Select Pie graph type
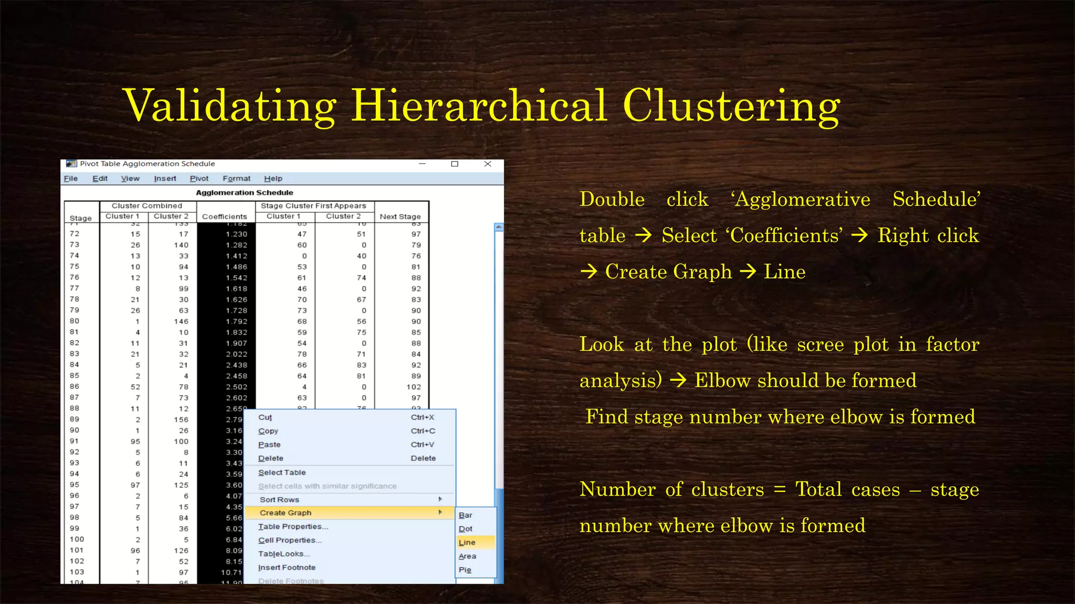Screen dimensions: 1075x604 tap(476, 570)
